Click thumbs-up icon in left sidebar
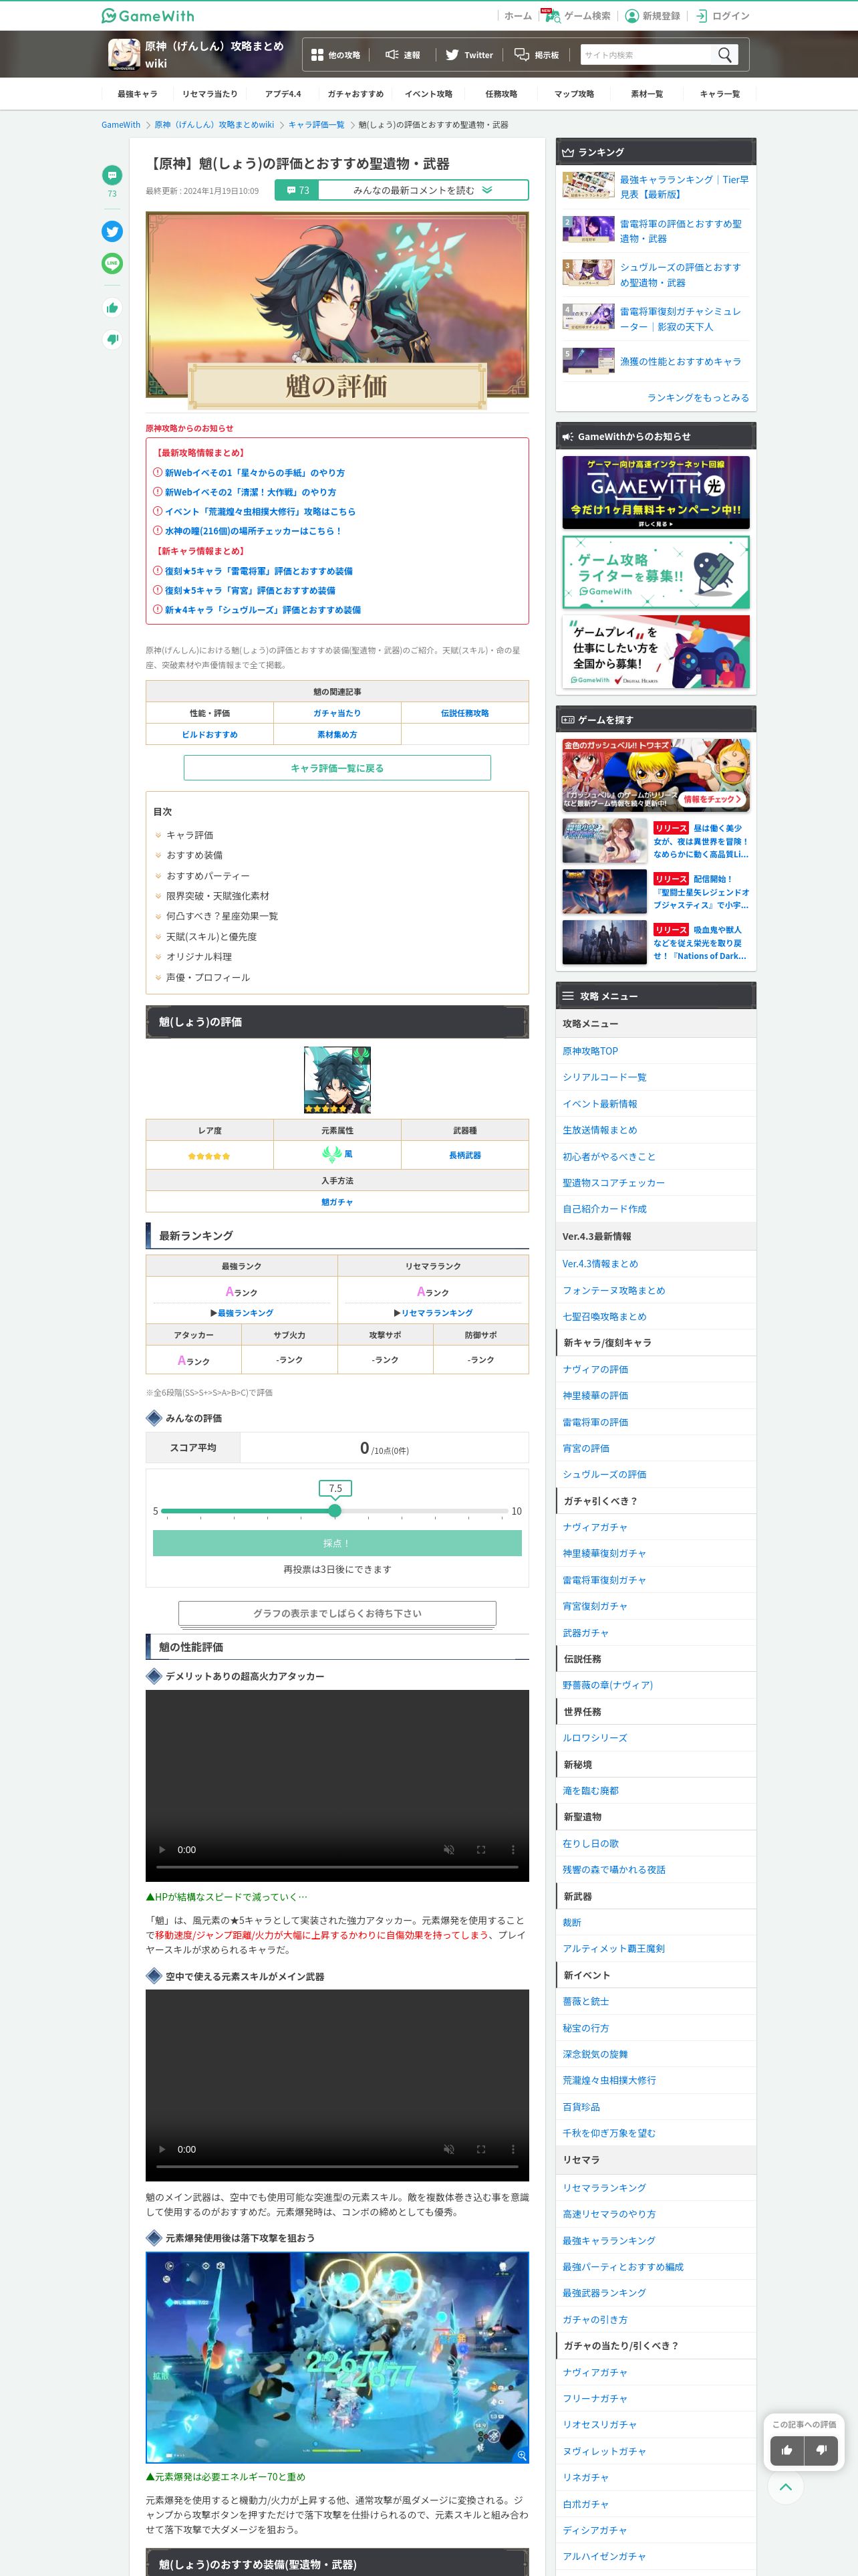858x2576 pixels. coord(112,308)
